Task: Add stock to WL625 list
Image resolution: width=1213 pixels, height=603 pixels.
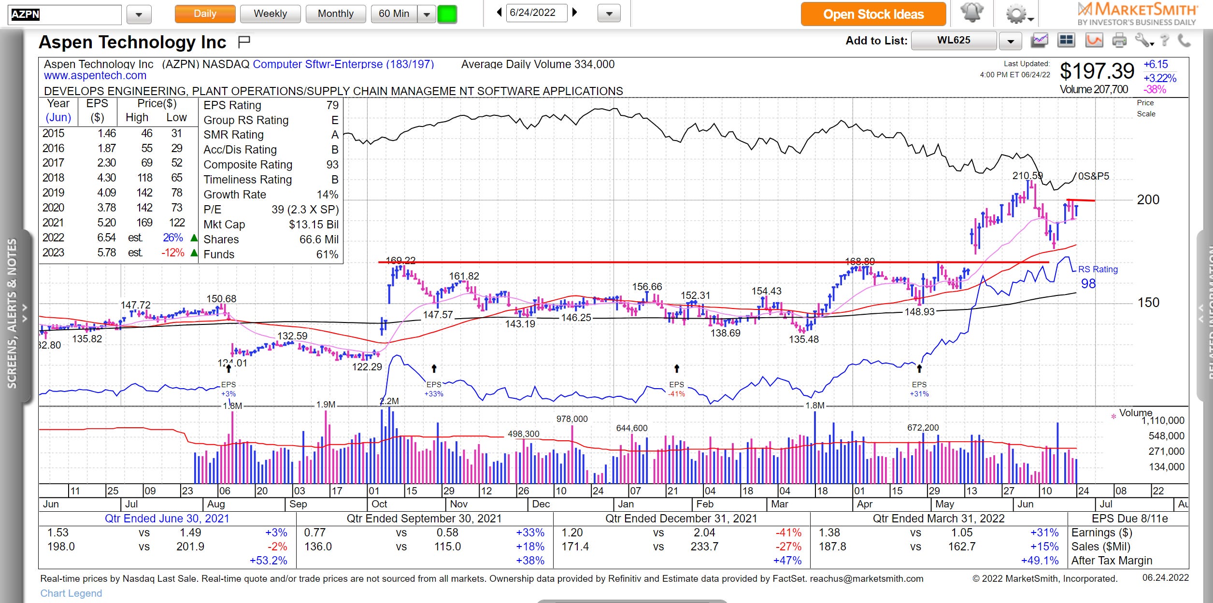Action: tap(954, 41)
